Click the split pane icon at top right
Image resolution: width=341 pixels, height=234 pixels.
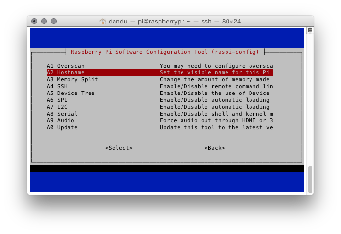[x=310, y=30]
